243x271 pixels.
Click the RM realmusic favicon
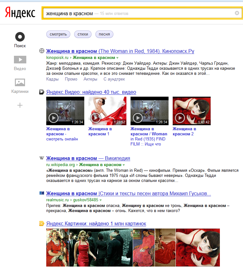(x=42, y=193)
